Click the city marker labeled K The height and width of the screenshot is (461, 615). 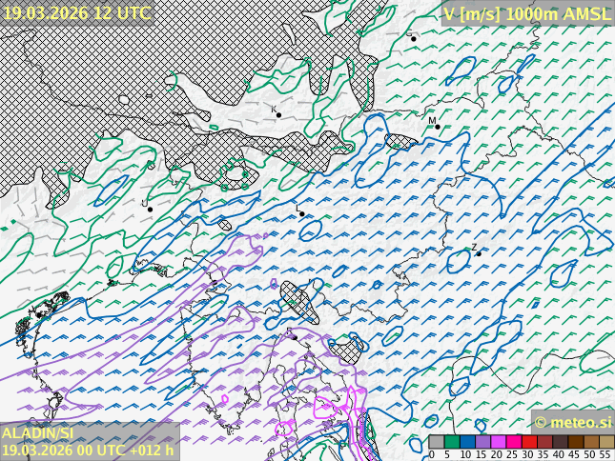click(278, 115)
